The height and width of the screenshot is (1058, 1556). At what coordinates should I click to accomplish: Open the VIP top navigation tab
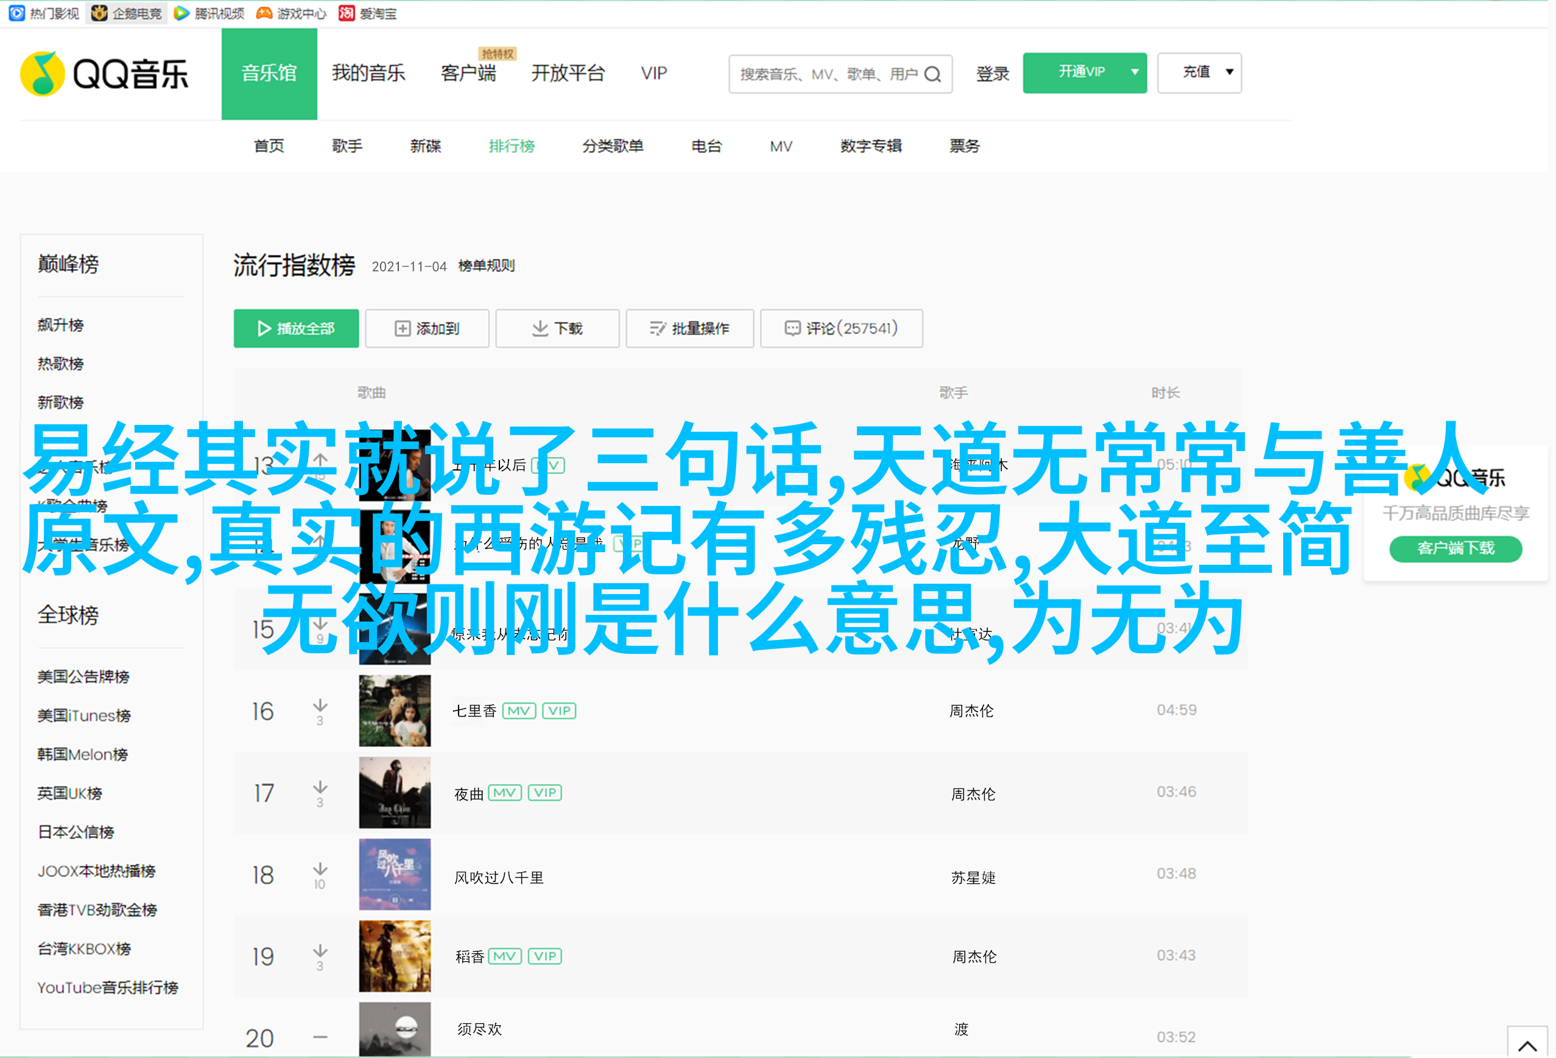653,73
